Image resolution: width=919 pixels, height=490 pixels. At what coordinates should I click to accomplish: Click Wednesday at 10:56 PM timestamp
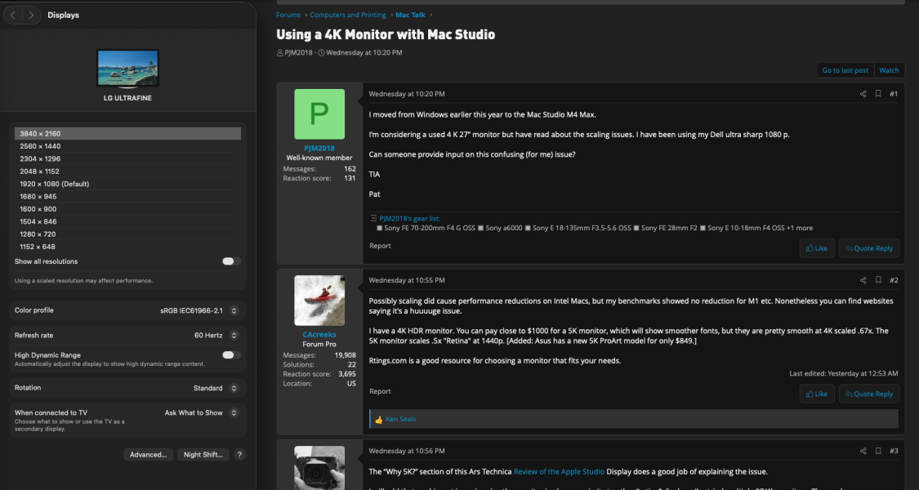(407, 452)
